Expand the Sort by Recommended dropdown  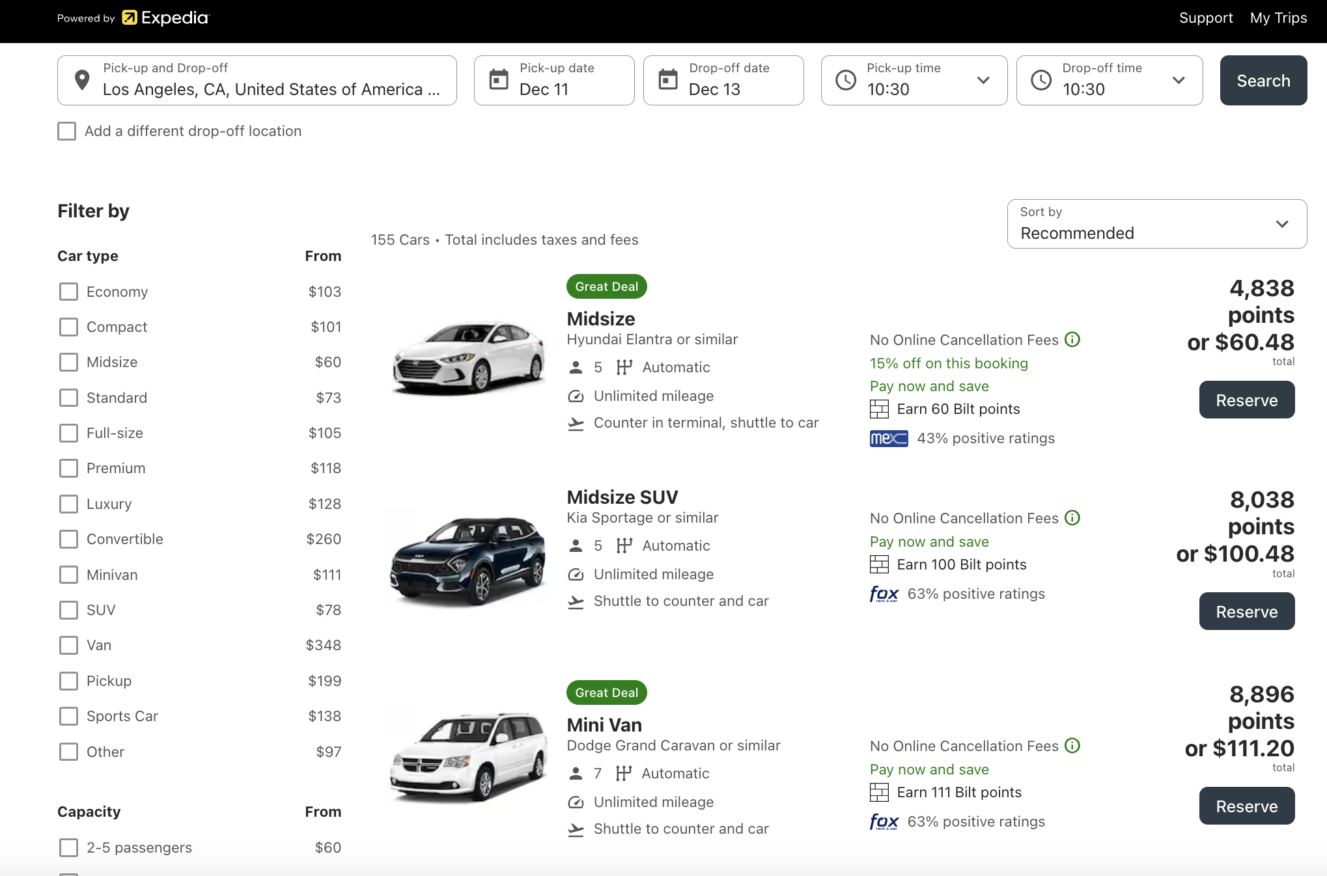(x=1157, y=224)
